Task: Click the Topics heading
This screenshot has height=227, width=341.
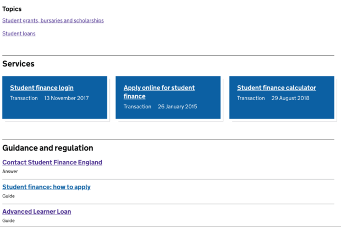Action: tap(12, 9)
